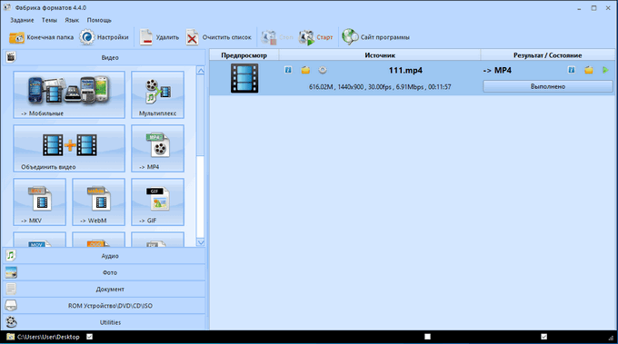The width and height of the screenshot is (618, 344).
Task: Click the Результат / Состояние column header
Action: (547, 55)
